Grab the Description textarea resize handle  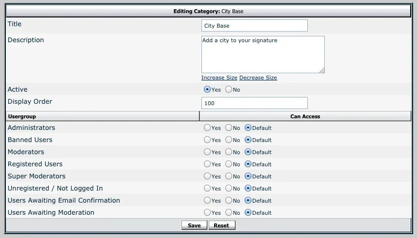322,70
